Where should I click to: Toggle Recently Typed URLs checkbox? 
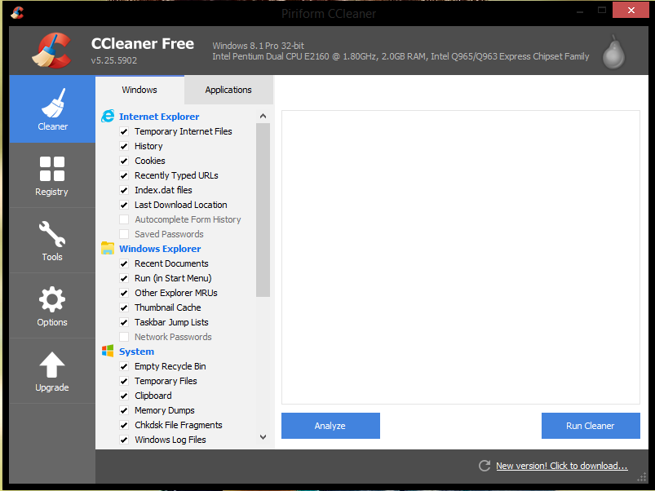[124, 175]
